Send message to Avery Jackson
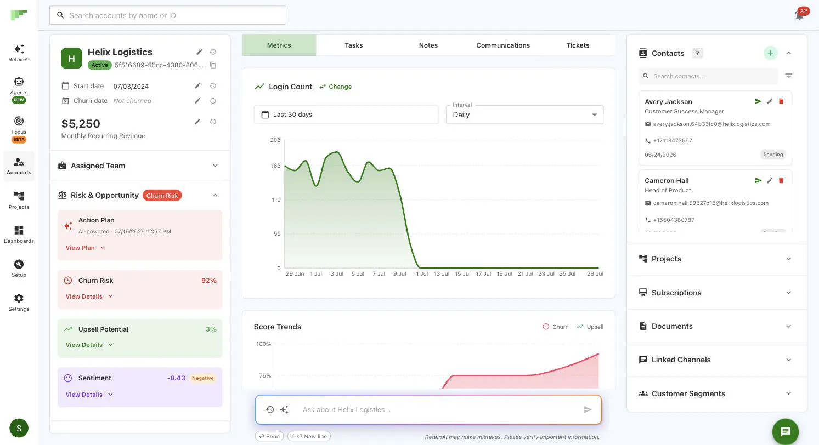Viewport: 819px width, 445px height. [x=758, y=101]
